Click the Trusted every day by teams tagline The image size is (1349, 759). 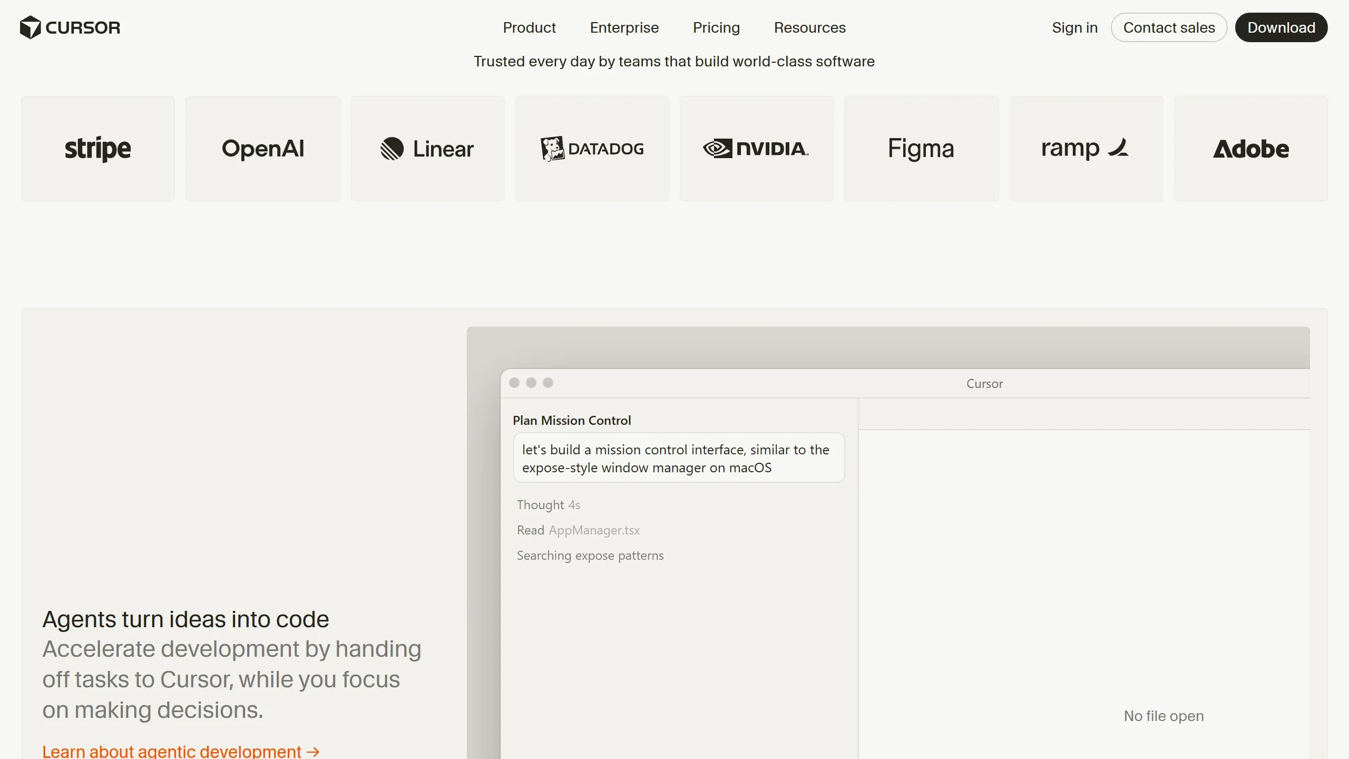click(674, 61)
